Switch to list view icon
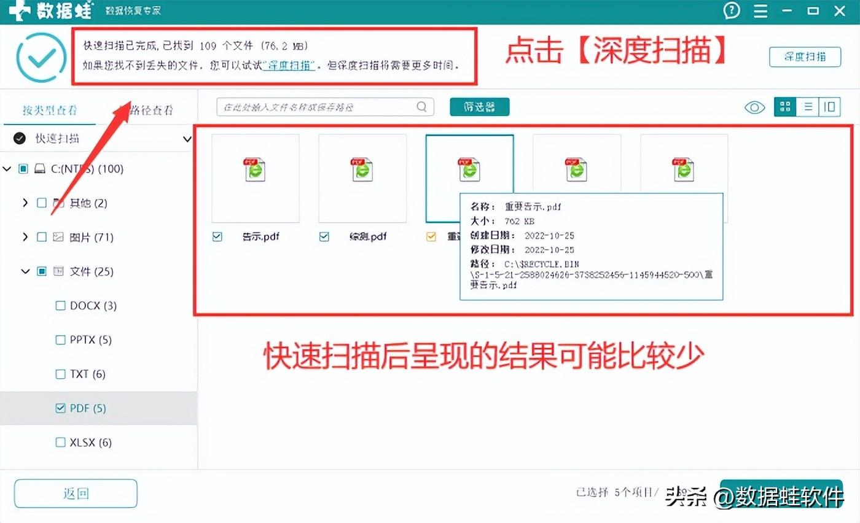 [x=807, y=106]
